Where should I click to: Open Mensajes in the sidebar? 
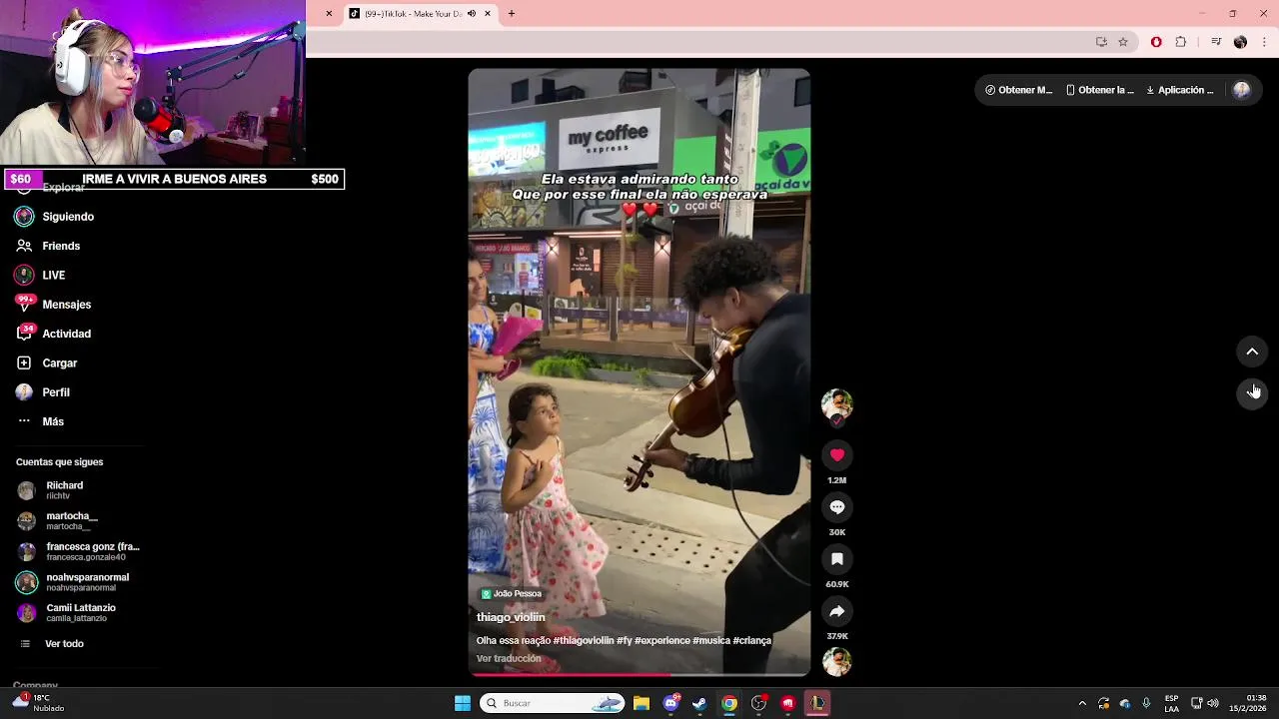tap(53, 305)
